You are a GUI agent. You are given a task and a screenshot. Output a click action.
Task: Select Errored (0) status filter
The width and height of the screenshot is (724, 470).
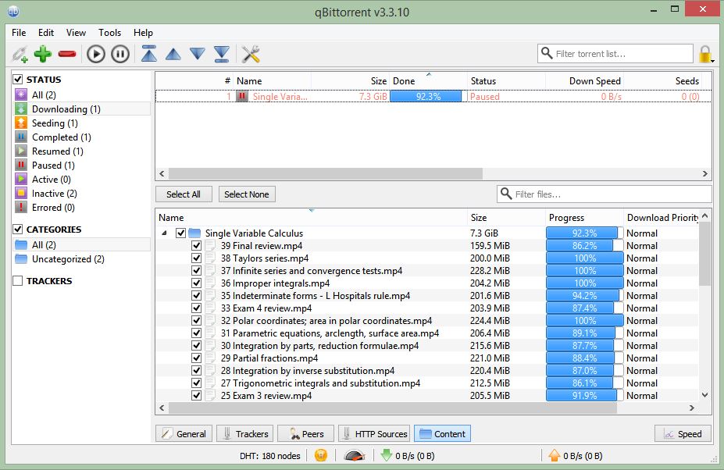point(53,208)
